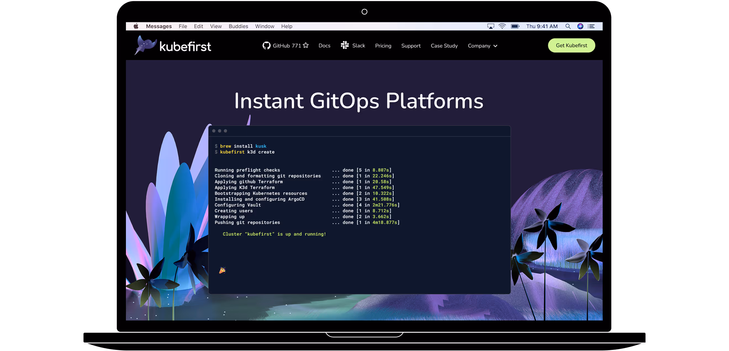Image resolution: width=729 pixels, height=351 pixels.
Task: Click the Instant GitOps Platforms heading
Action: click(359, 101)
